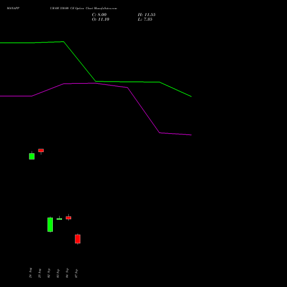Select the green candle above 24 Aug
This screenshot has width=287, height=287.
point(32,156)
